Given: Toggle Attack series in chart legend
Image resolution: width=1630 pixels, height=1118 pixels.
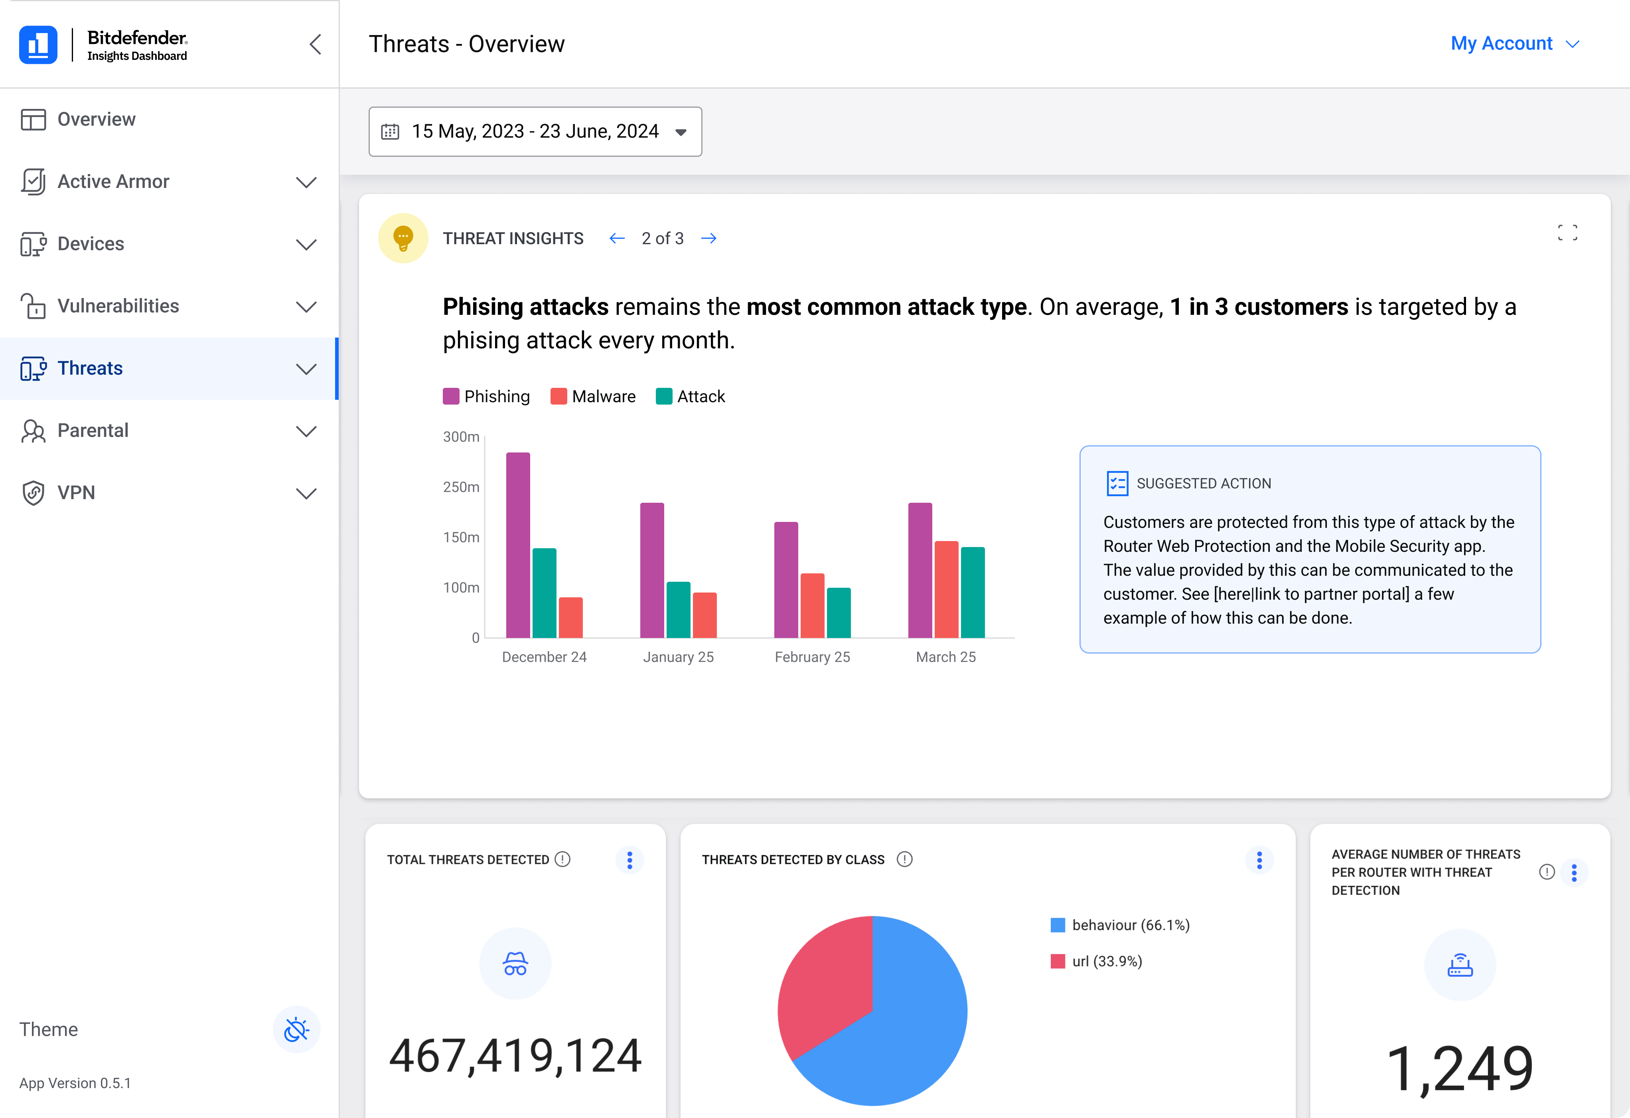Looking at the screenshot, I should 691,396.
